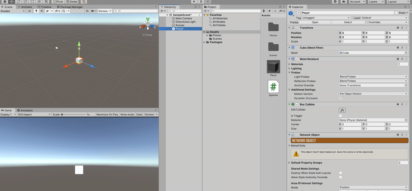412x191 pixels.
Task: Open the Account dropdown
Action: coord(357,2)
